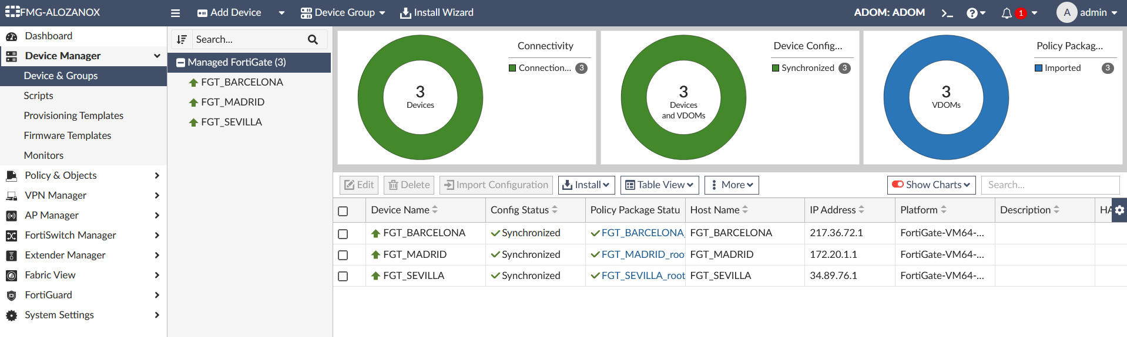Collapse the Device Manager menu chevron
Screen dimensions: 1127x337
[x=157, y=56]
